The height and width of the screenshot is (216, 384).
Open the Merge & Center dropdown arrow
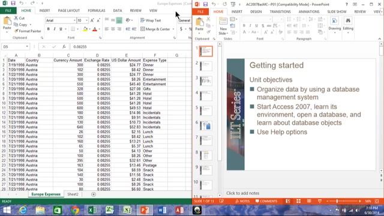coord(173,29)
